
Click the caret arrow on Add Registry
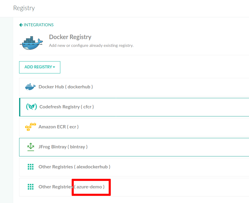click(x=54, y=67)
